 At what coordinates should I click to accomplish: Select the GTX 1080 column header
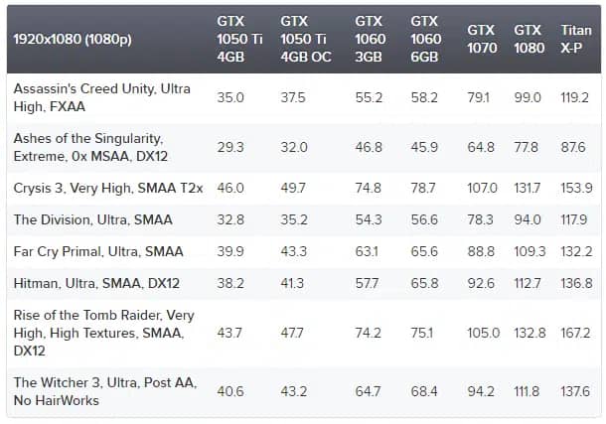click(528, 38)
